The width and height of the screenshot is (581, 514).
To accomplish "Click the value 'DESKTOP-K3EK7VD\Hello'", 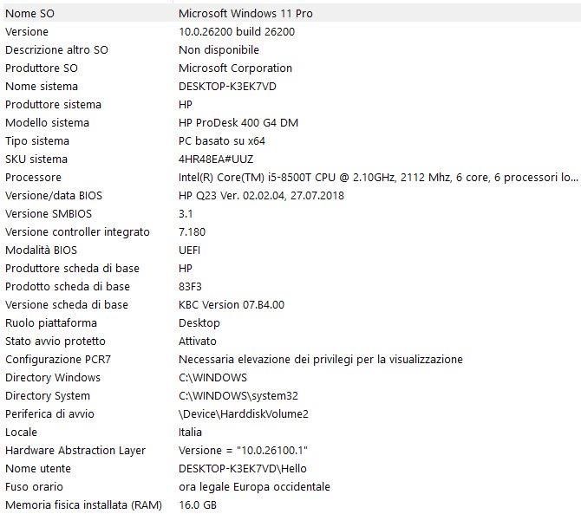I will [x=242, y=468].
